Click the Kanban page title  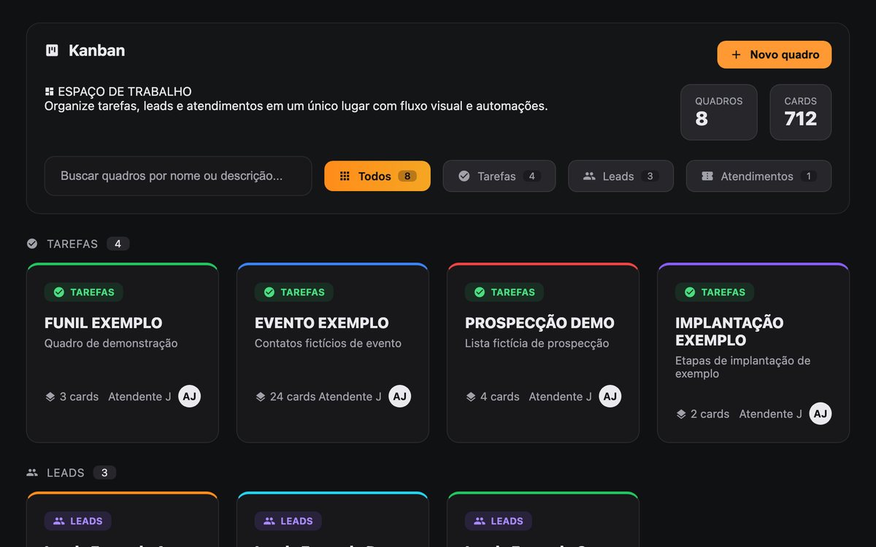pos(97,50)
